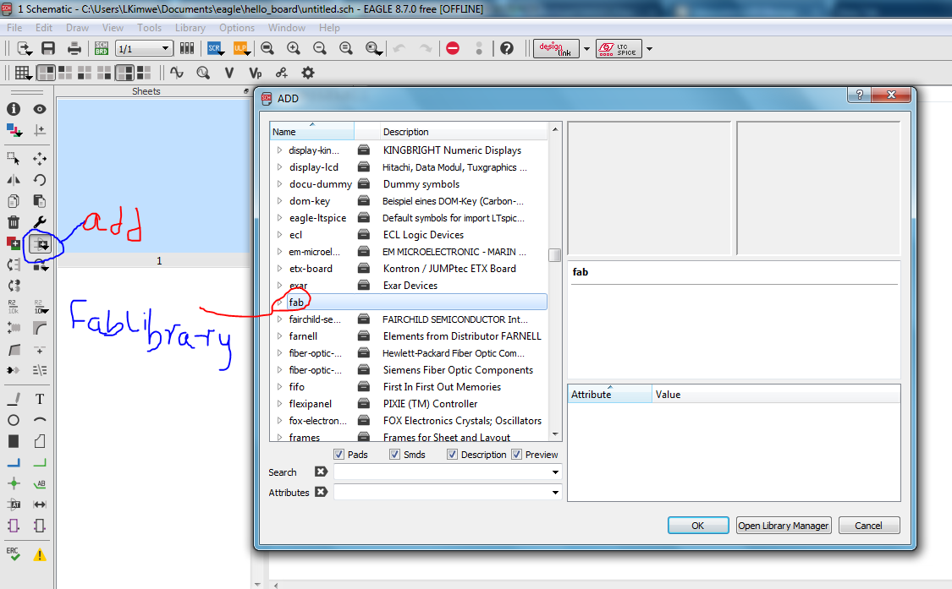Open the View menu
The width and height of the screenshot is (952, 589).
(113, 28)
